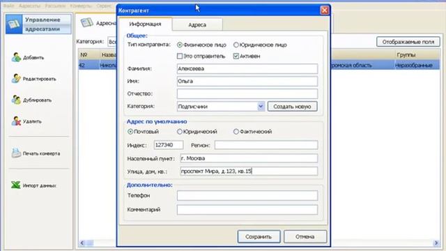
Task: Click the Дублировать icon in sidebar
Action: (16, 100)
